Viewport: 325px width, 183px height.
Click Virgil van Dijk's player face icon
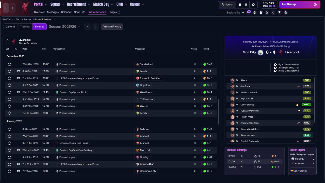(x=232, y=99)
